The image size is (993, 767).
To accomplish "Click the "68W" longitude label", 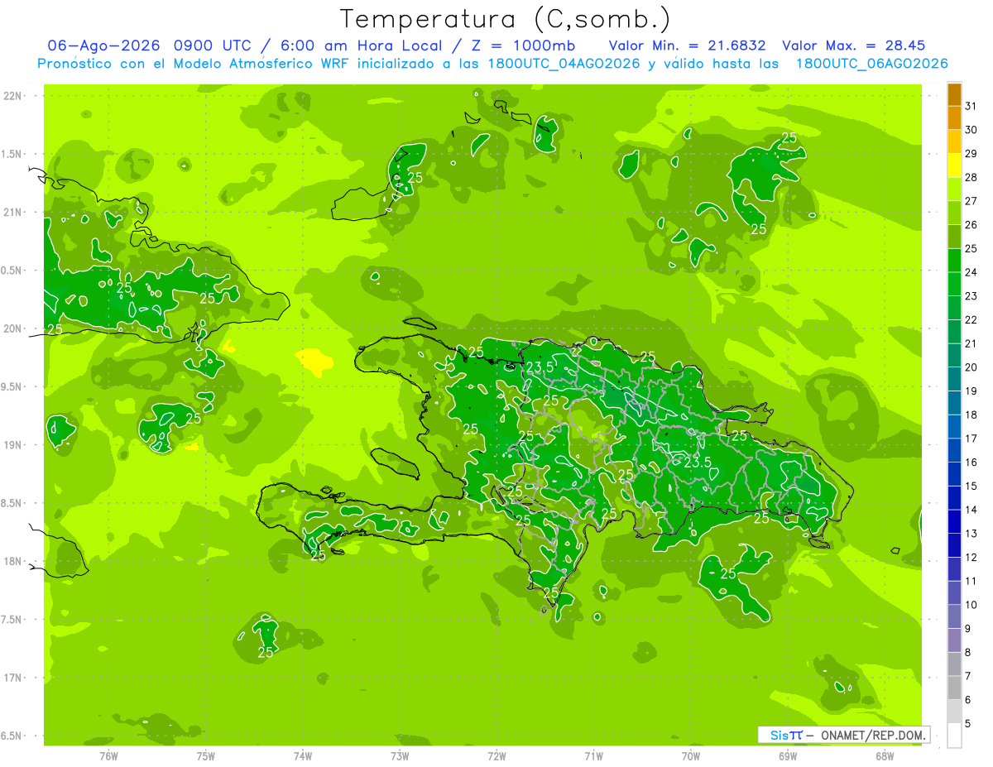I will coord(885,755).
